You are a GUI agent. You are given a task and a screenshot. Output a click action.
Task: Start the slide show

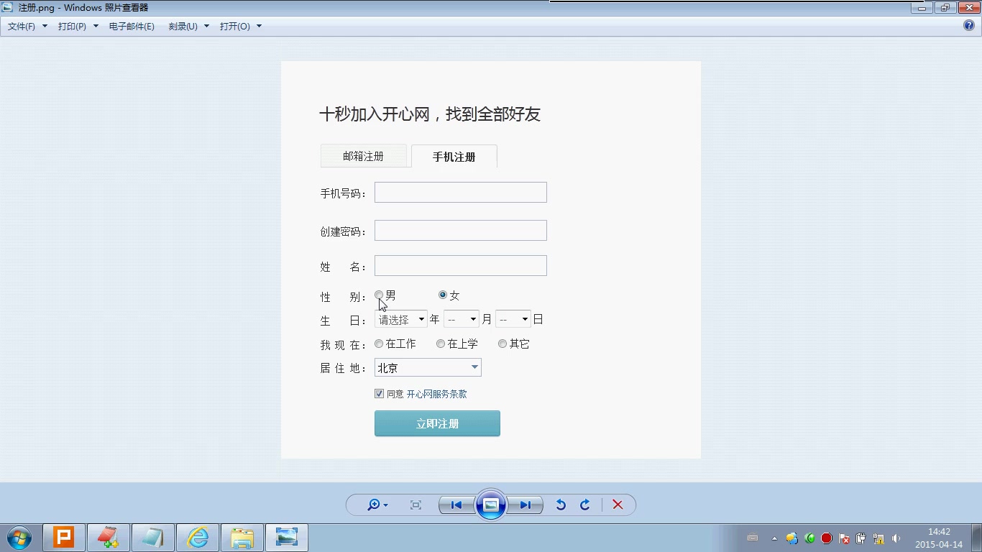tap(491, 505)
